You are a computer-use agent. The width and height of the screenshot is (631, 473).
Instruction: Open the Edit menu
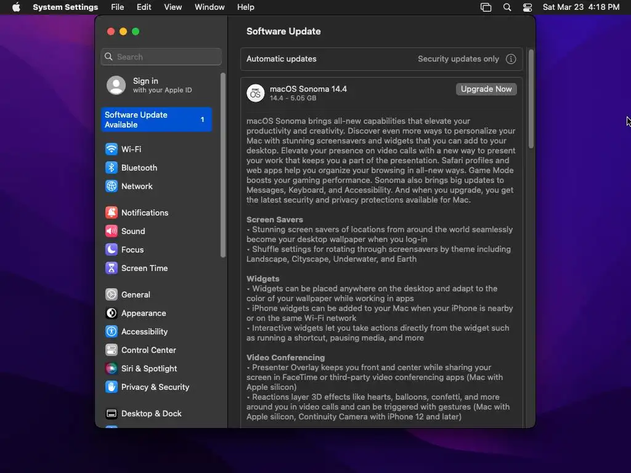click(144, 7)
